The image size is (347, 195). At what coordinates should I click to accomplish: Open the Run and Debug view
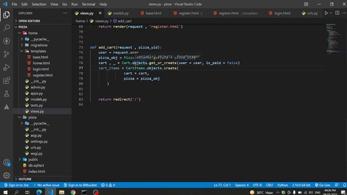7,67
